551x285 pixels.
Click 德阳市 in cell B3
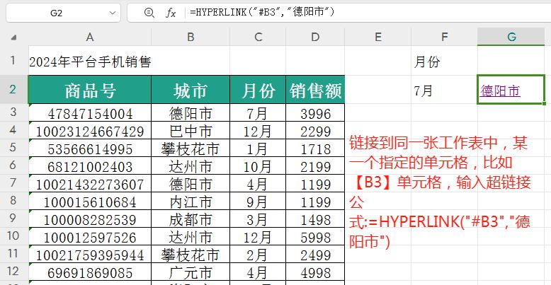[191, 113]
